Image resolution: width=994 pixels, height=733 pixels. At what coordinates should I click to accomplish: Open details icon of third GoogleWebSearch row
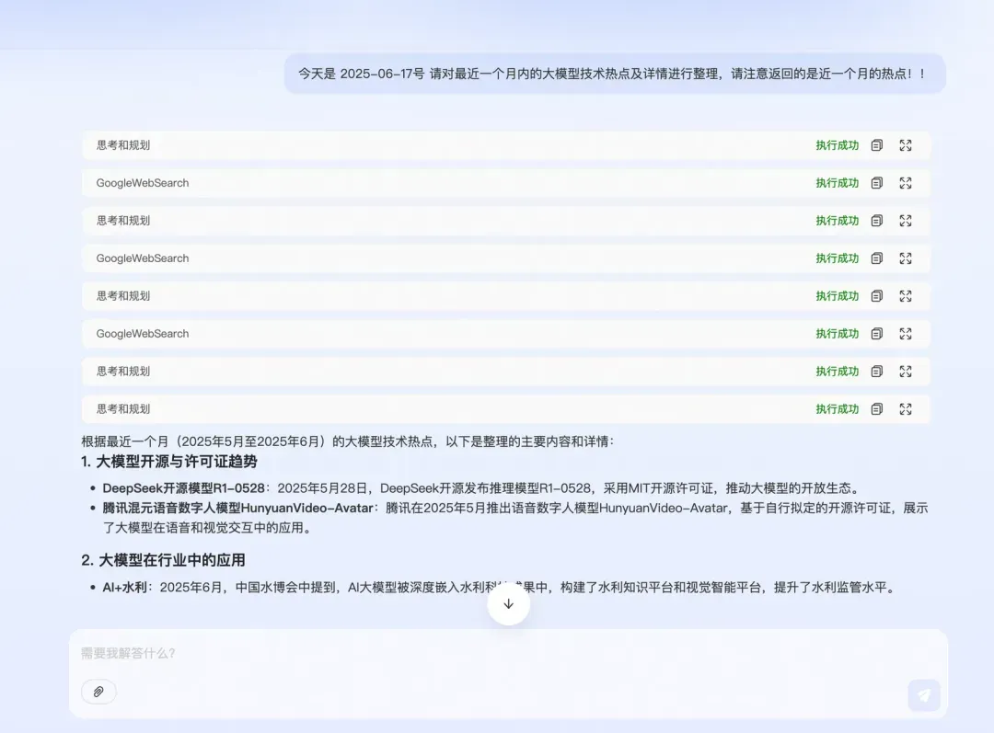coord(877,334)
